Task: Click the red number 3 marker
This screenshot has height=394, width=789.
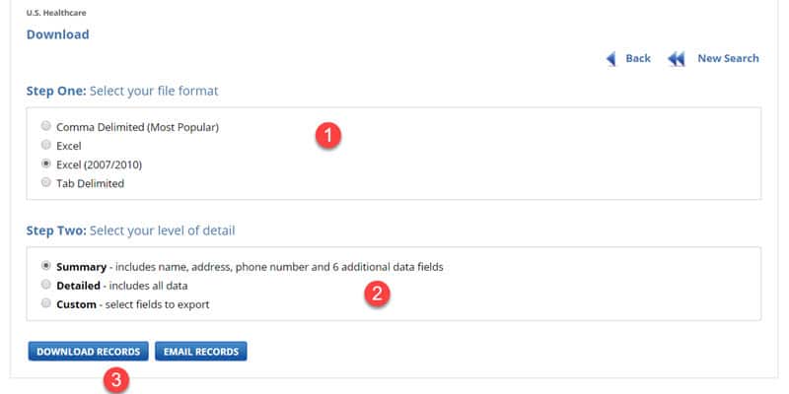Action: tap(116, 380)
